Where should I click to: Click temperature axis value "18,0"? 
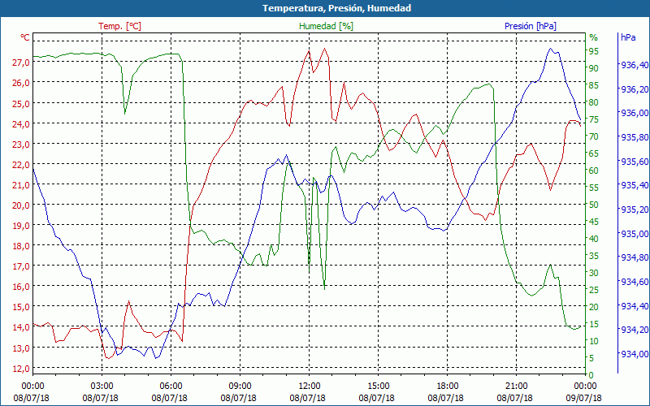coord(21,246)
